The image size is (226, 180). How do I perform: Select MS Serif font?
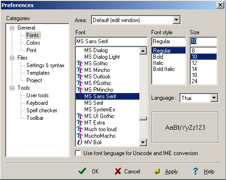(94, 103)
